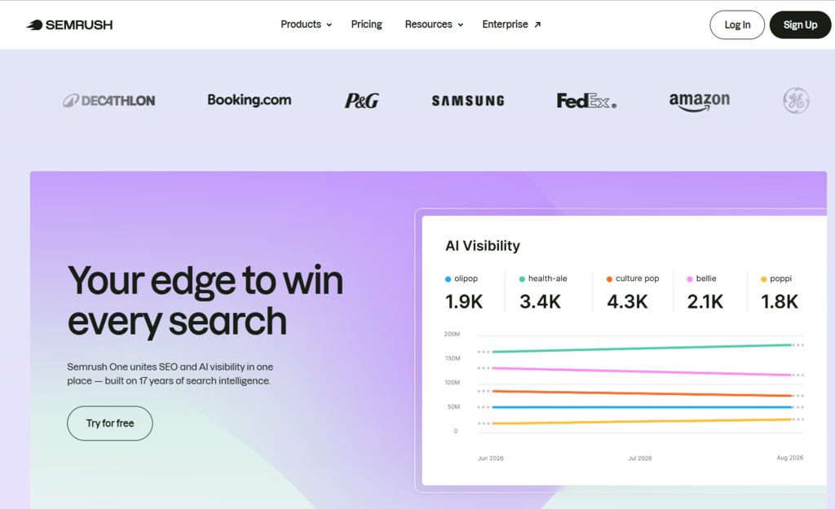
Task: Toggle the olipop series in the chart legend
Action: (462, 278)
